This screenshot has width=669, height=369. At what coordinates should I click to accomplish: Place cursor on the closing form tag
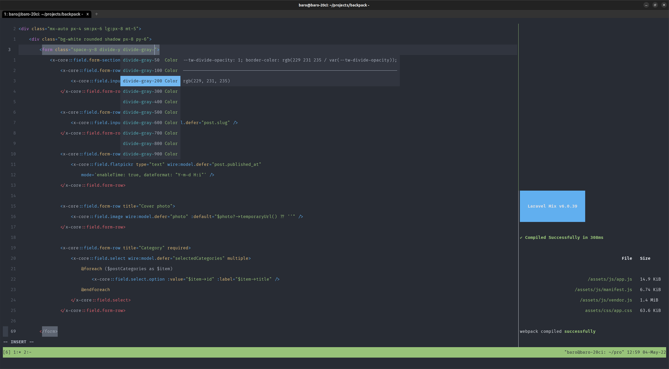click(49, 331)
